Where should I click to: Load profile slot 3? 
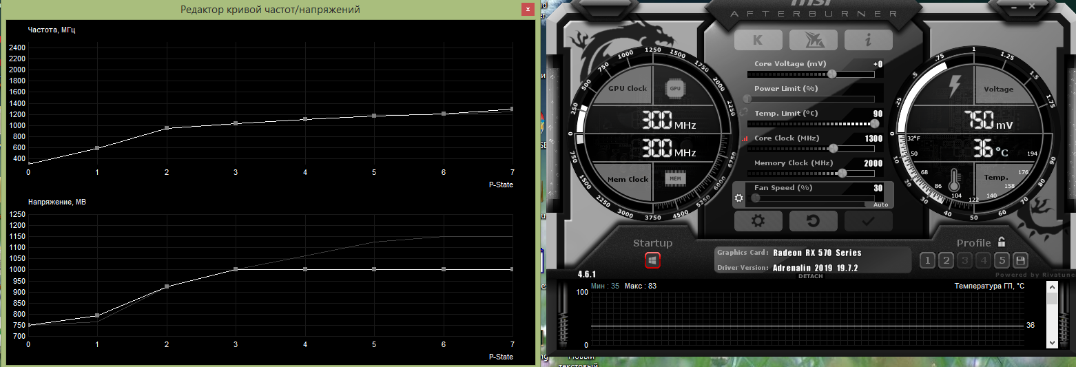point(964,260)
